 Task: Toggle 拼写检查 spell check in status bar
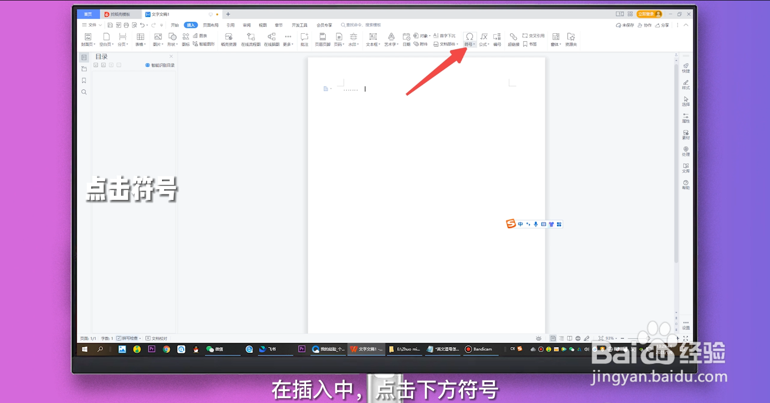(x=128, y=338)
